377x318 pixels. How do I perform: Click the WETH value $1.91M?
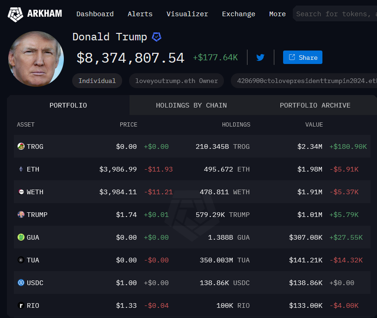[x=309, y=192]
